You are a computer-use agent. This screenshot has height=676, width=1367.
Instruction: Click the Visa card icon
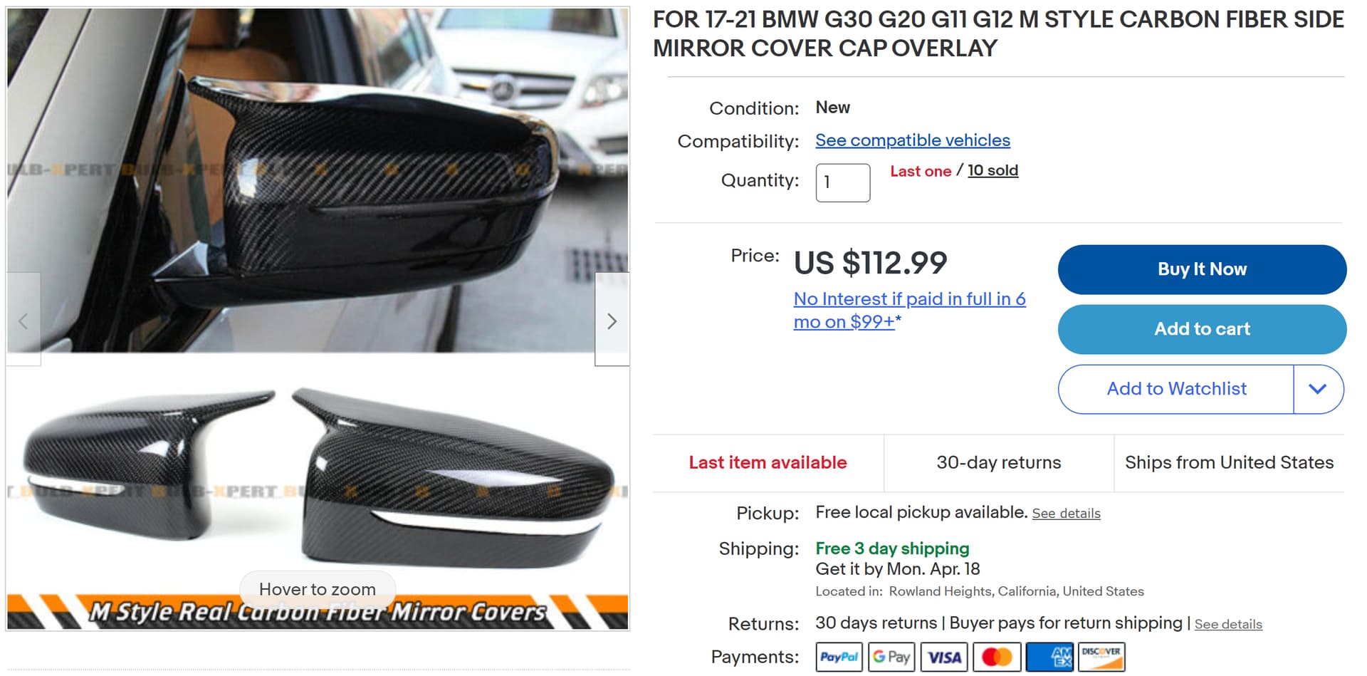(x=944, y=657)
